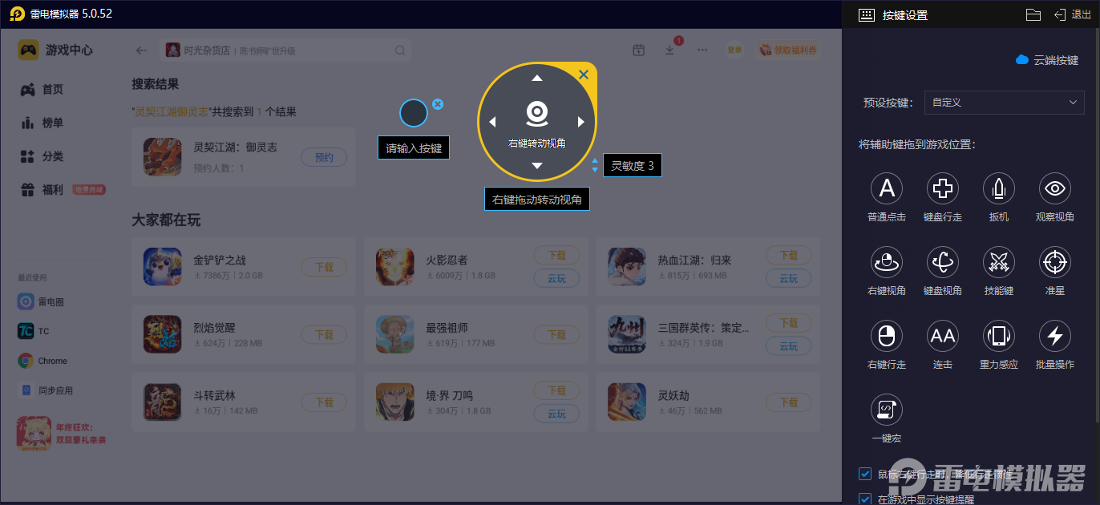Remove the empty circular key marker
Screen dimensions: 1100x505
pos(438,104)
